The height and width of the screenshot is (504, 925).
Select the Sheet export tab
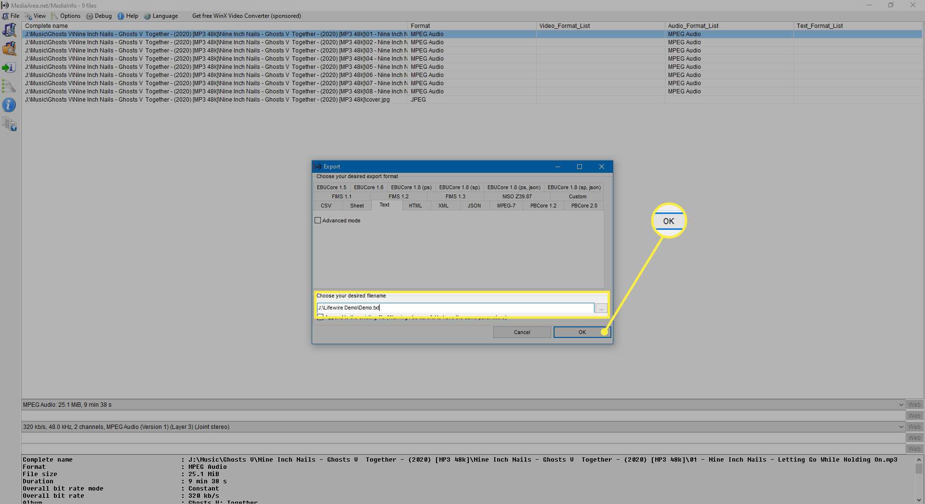click(357, 206)
